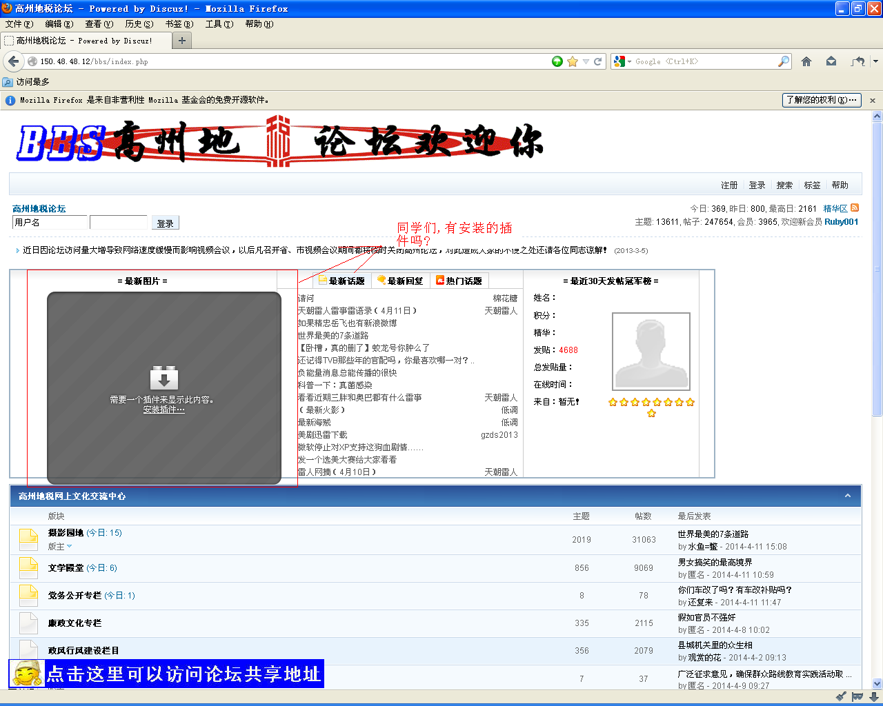Click the magnifier icon in Google search box
This screenshot has width=883, height=706.
[x=783, y=61]
